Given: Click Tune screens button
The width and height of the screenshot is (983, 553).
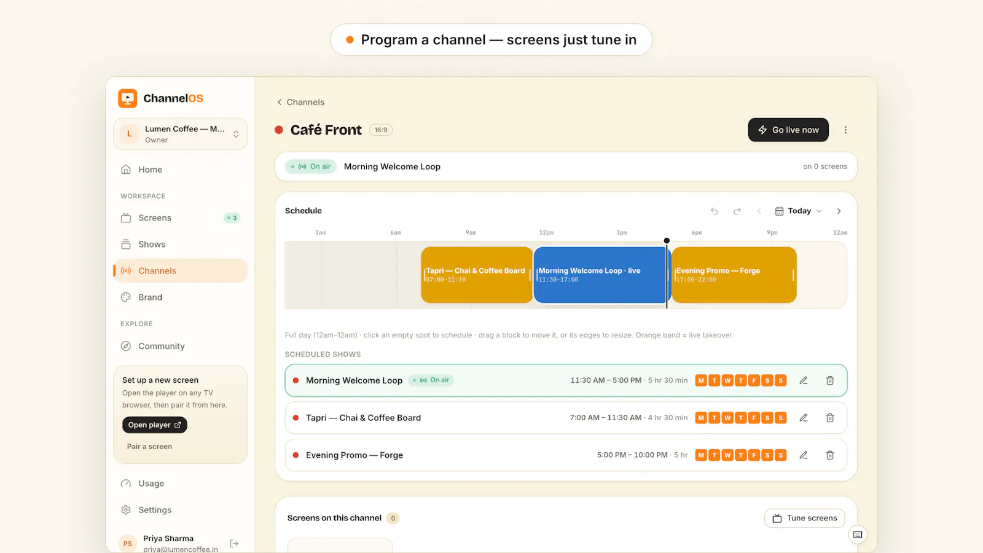Looking at the screenshot, I should [804, 519].
